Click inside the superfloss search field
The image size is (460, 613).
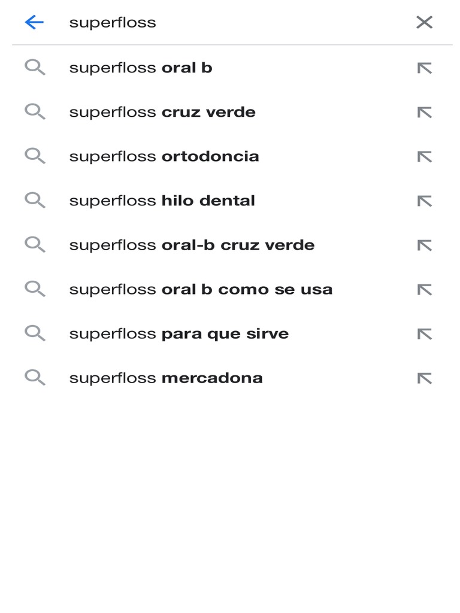tap(228, 23)
